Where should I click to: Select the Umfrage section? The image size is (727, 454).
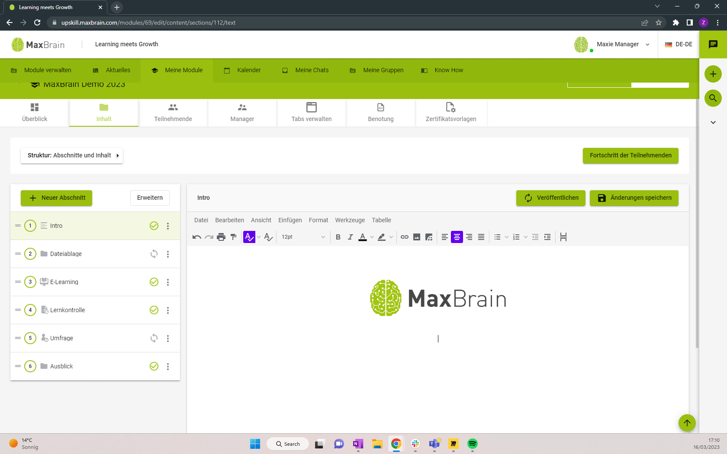[95, 338]
